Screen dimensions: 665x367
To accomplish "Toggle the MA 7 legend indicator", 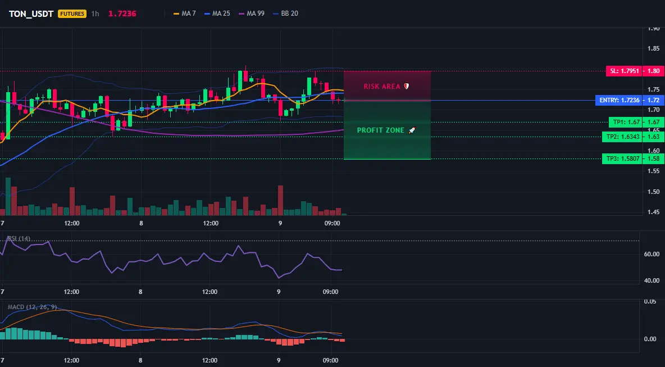I will [184, 13].
